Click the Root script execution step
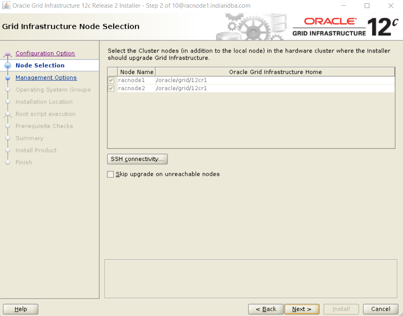This screenshot has width=403, height=316. (45, 114)
